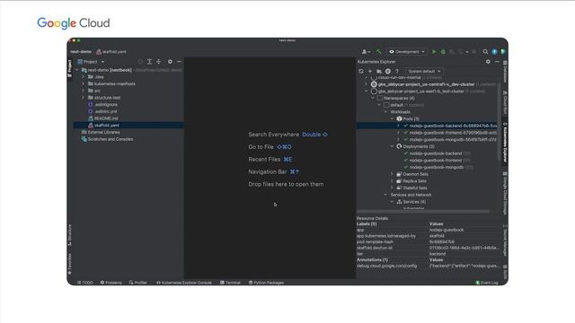Open the search magnifier in the top toolbar
The height and width of the screenshot is (323, 575).
coord(485,52)
